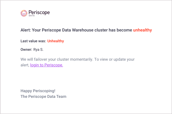The image size is (172, 114).
Task: Select the small DATA text under Periscope
Action: [32, 16]
